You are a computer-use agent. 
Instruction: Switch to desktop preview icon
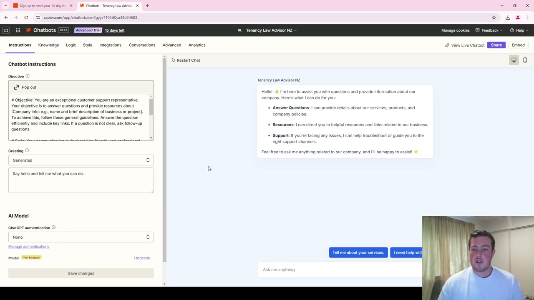tap(514, 60)
